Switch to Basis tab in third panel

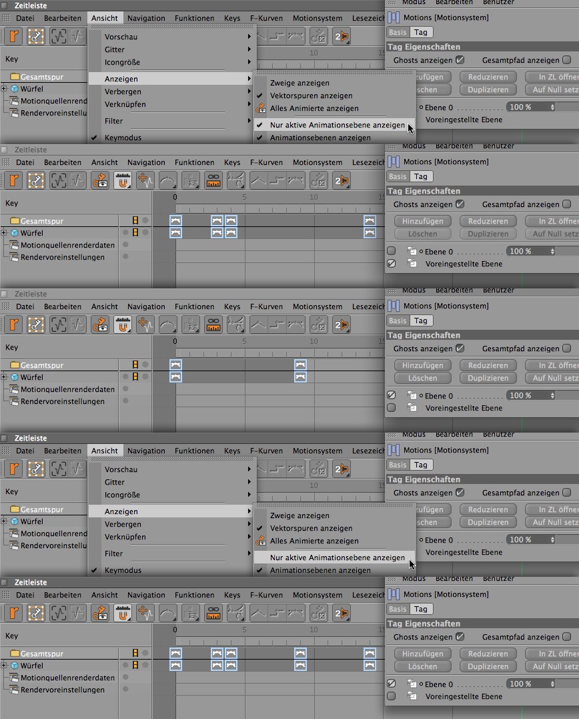point(397,320)
